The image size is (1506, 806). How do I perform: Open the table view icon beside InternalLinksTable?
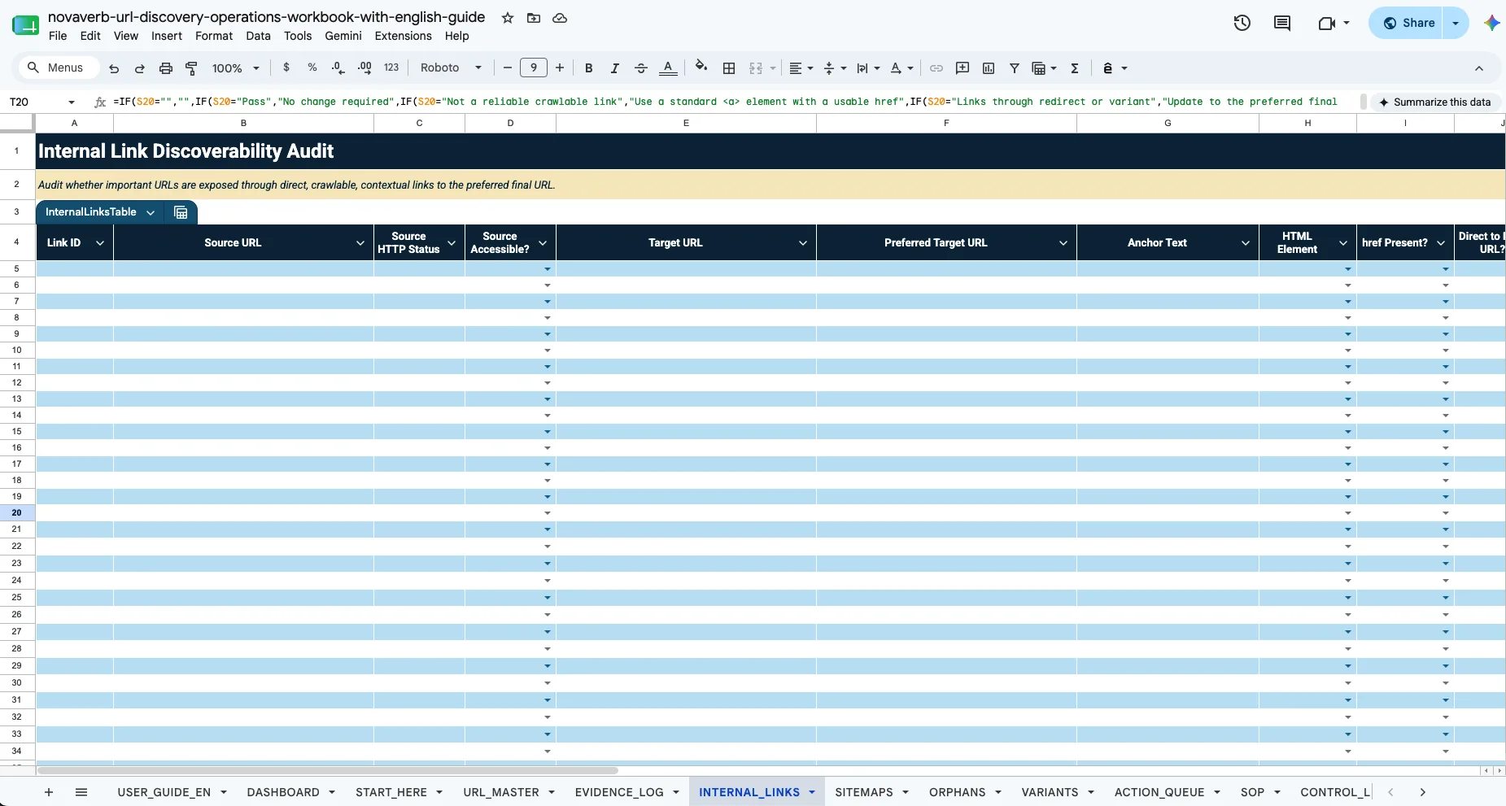click(x=181, y=212)
